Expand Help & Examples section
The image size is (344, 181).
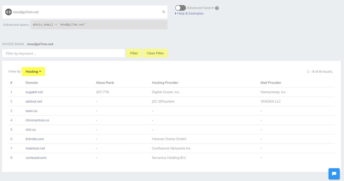[189, 13]
